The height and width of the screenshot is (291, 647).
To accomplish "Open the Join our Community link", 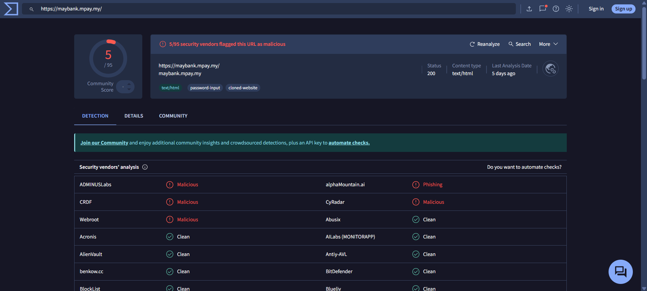I will coord(104,143).
